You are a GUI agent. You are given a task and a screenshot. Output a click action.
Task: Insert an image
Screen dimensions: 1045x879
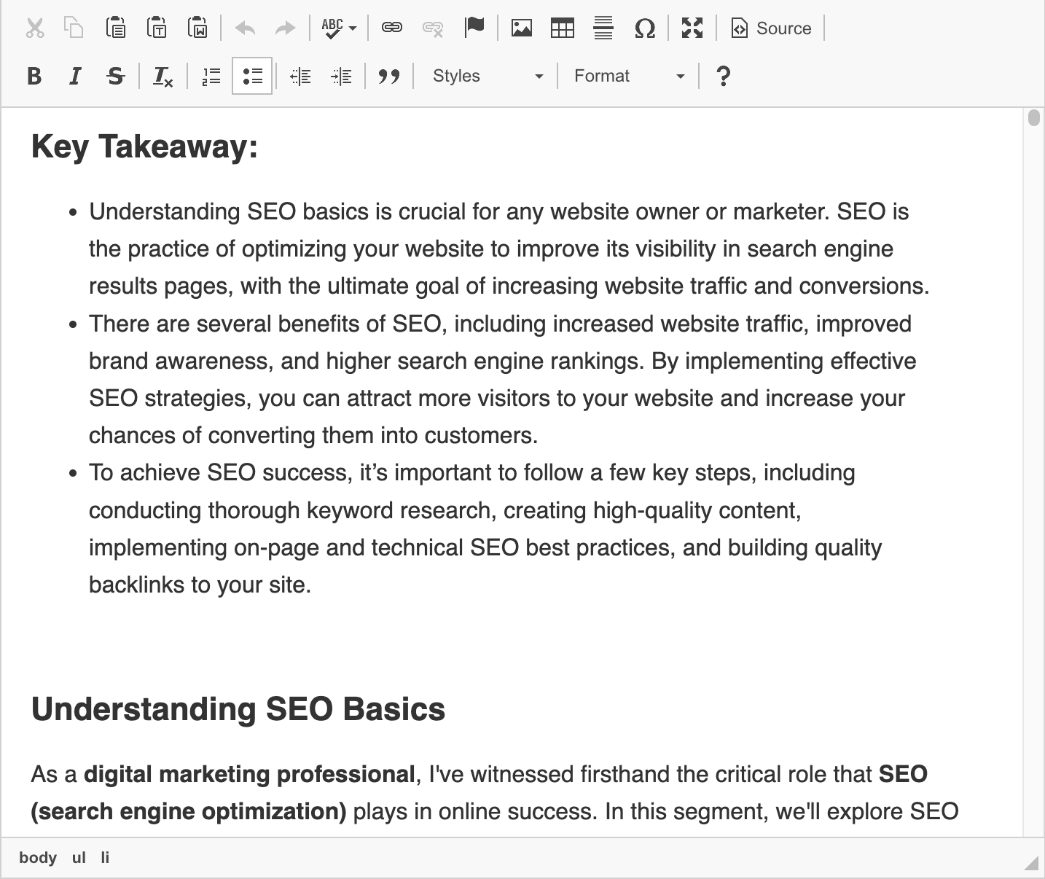(522, 28)
